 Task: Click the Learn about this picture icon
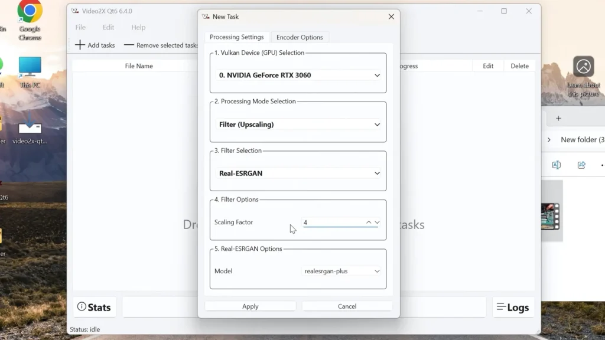(583, 67)
